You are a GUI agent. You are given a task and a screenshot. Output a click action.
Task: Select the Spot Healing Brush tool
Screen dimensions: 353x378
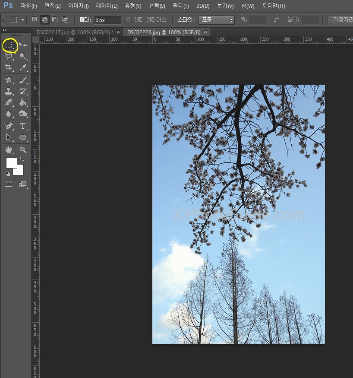pos(9,80)
